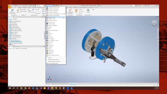Select Inventor Material Library checked entry
The height and width of the screenshot is (94, 167).
tap(53, 63)
